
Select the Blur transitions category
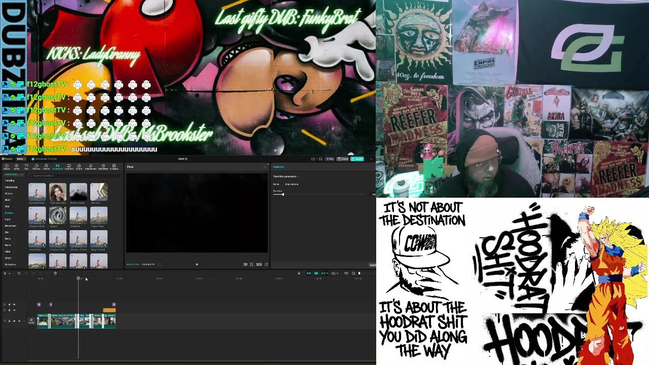[7, 232]
